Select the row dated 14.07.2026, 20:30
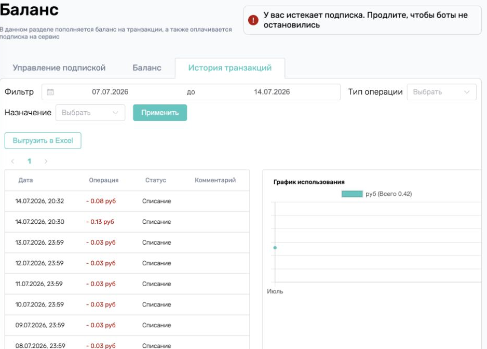The height and width of the screenshot is (349, 487). pos(127,222)
